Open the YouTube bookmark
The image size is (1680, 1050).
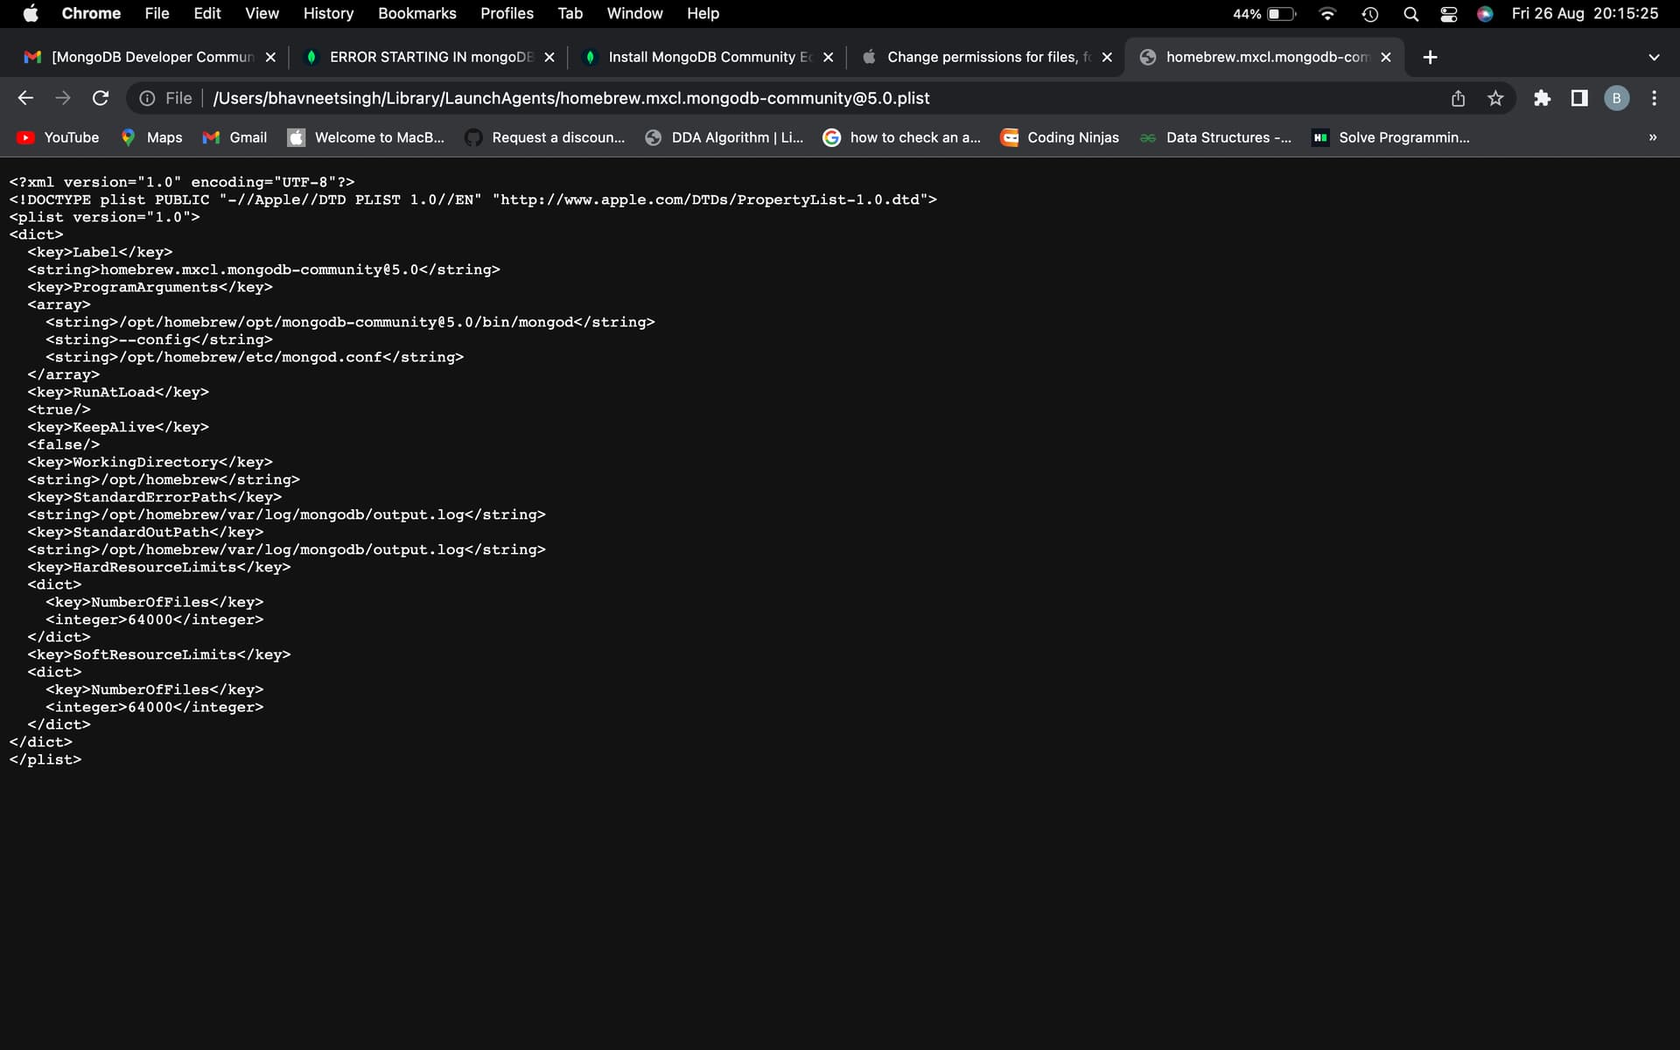(58, 137)
